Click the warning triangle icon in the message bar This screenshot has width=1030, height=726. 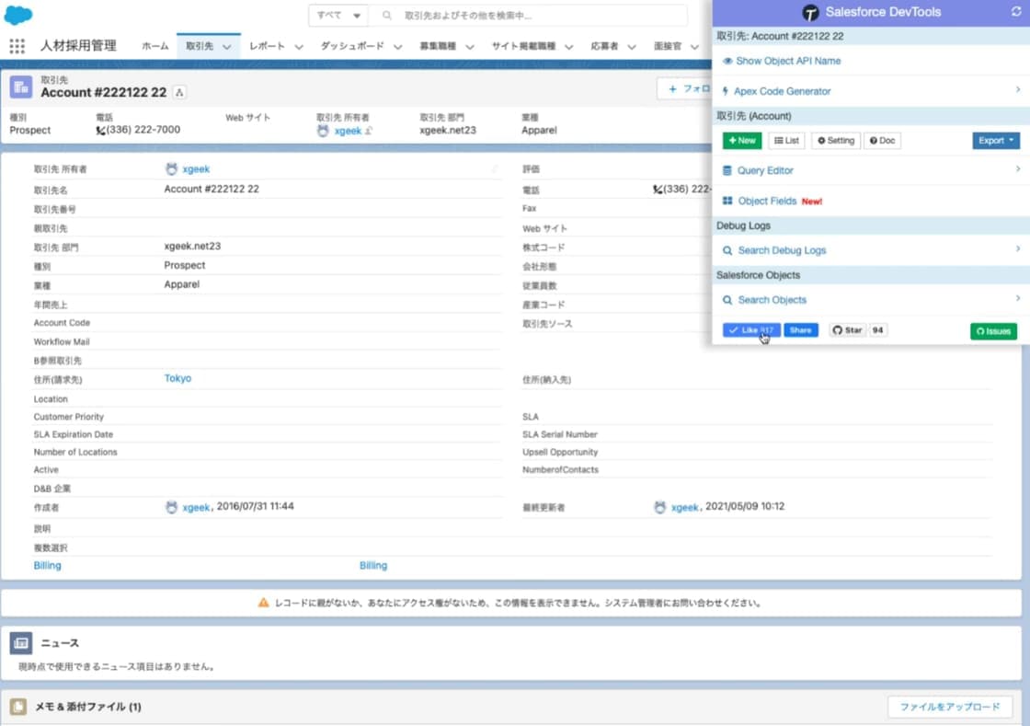pos(263,603)
